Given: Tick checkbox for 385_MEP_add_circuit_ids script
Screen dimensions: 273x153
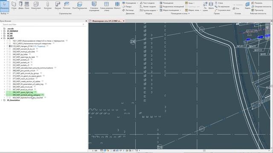Looking at the screenshot, I should point(8,87).
